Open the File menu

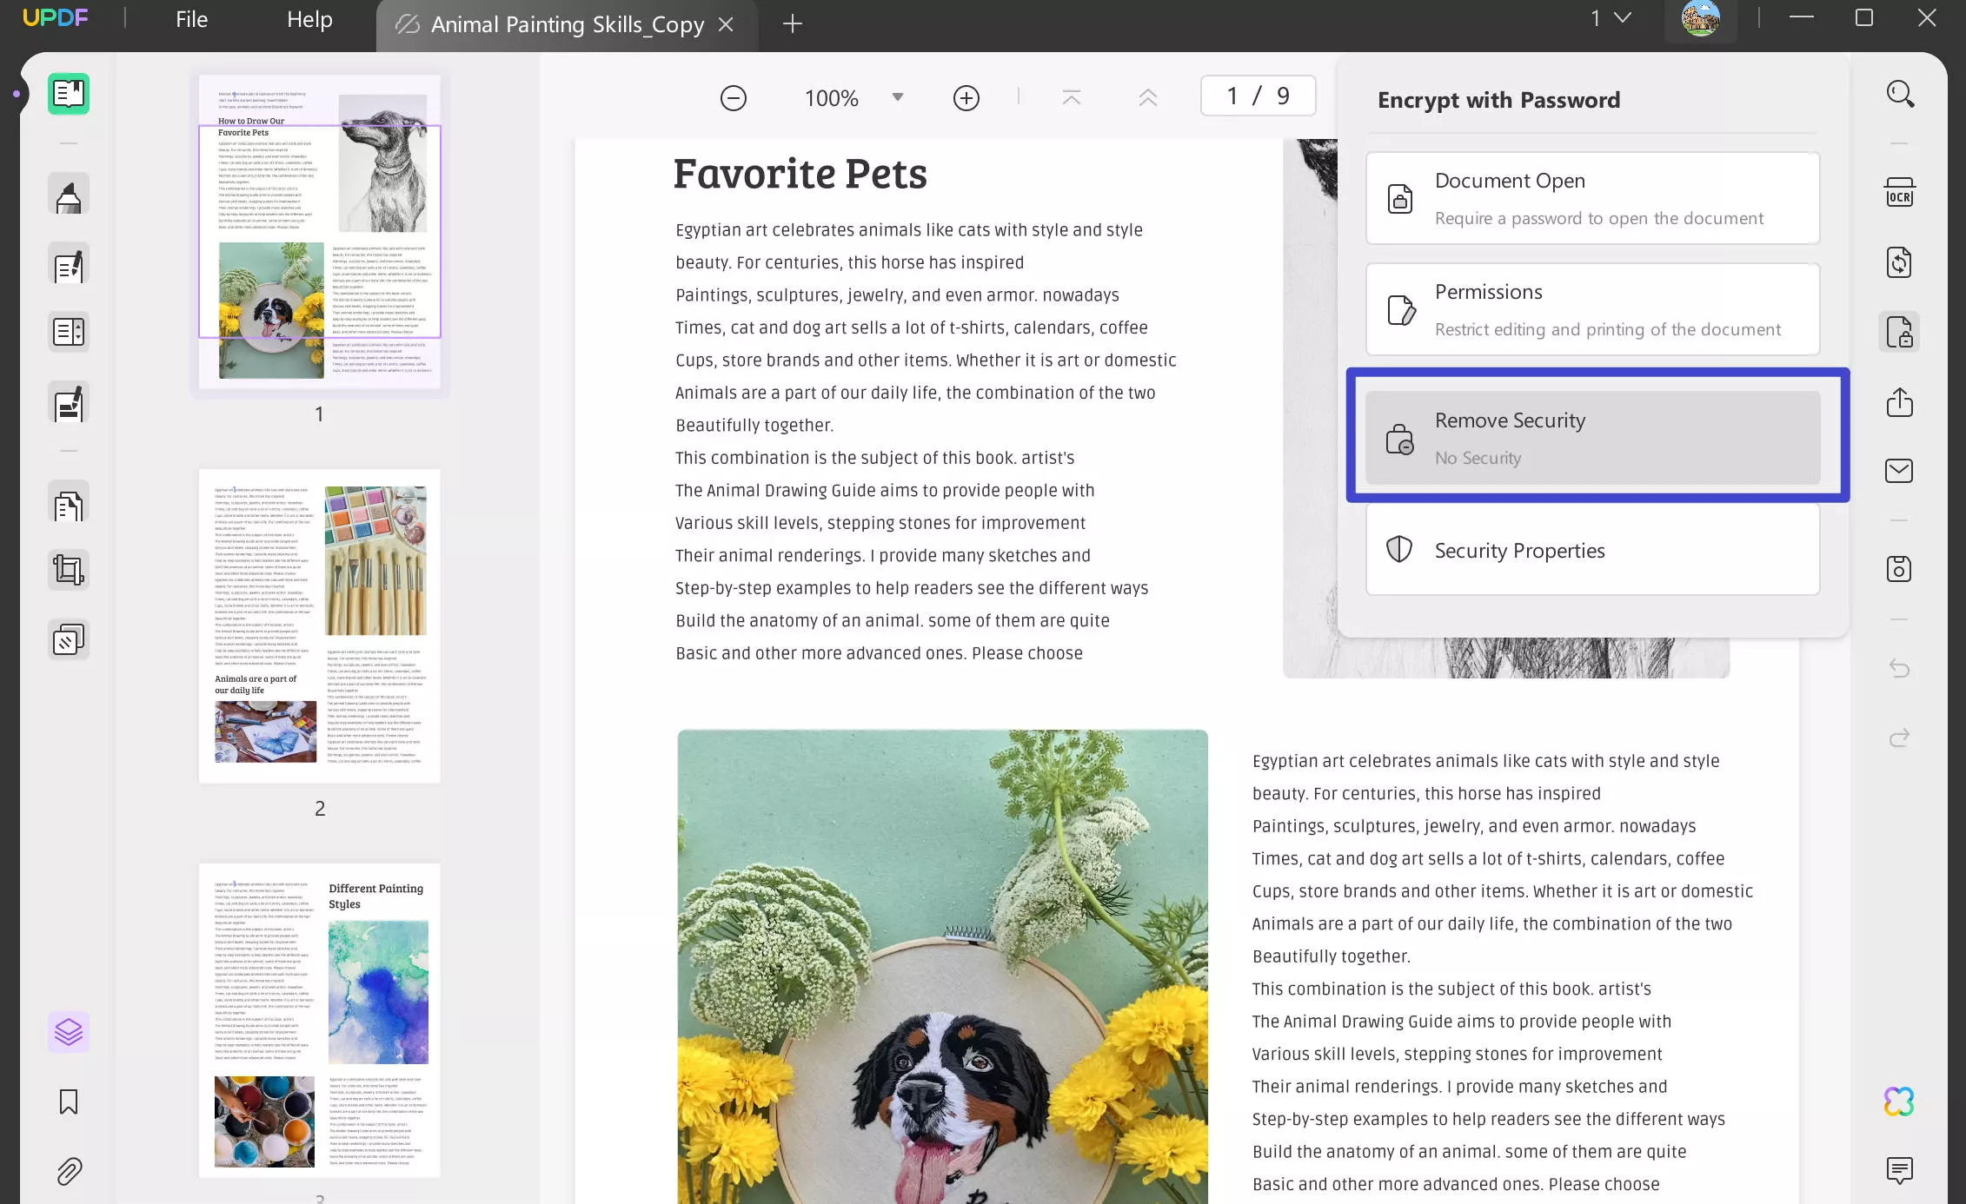(x=191, y=19)
